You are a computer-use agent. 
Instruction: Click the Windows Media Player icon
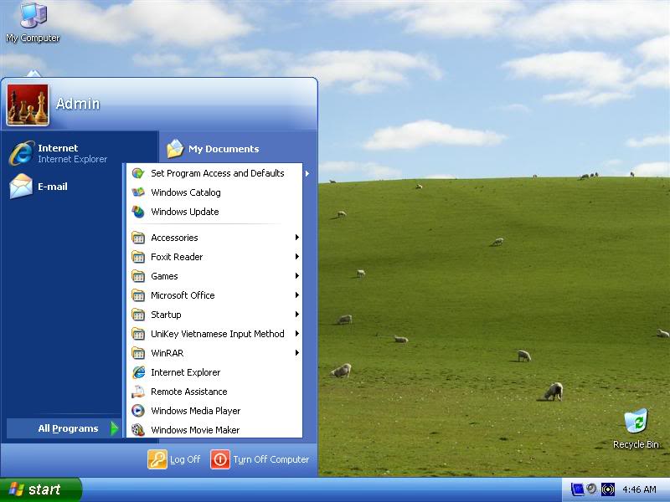coord(138,411)
